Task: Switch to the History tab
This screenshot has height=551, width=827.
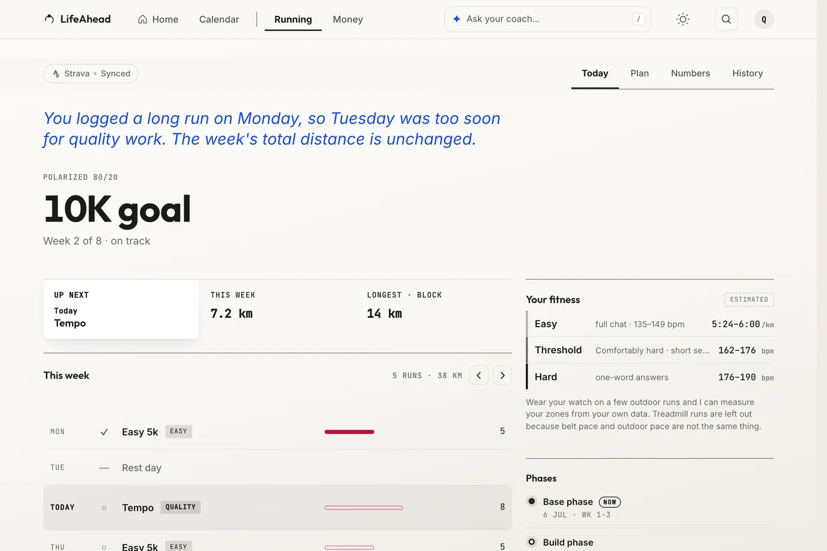Action: [748, 74]
